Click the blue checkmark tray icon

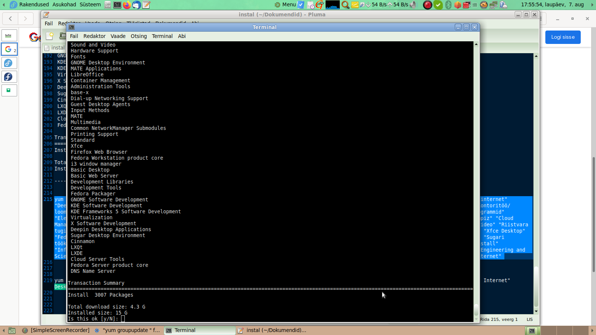tap(301, 5)
